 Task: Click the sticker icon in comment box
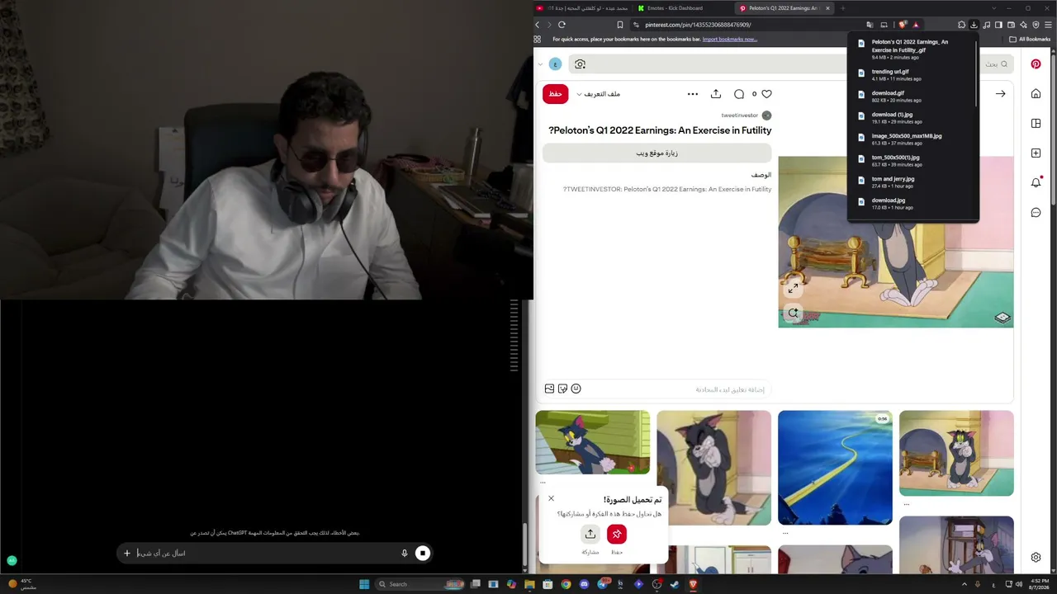tap(563, 389)
